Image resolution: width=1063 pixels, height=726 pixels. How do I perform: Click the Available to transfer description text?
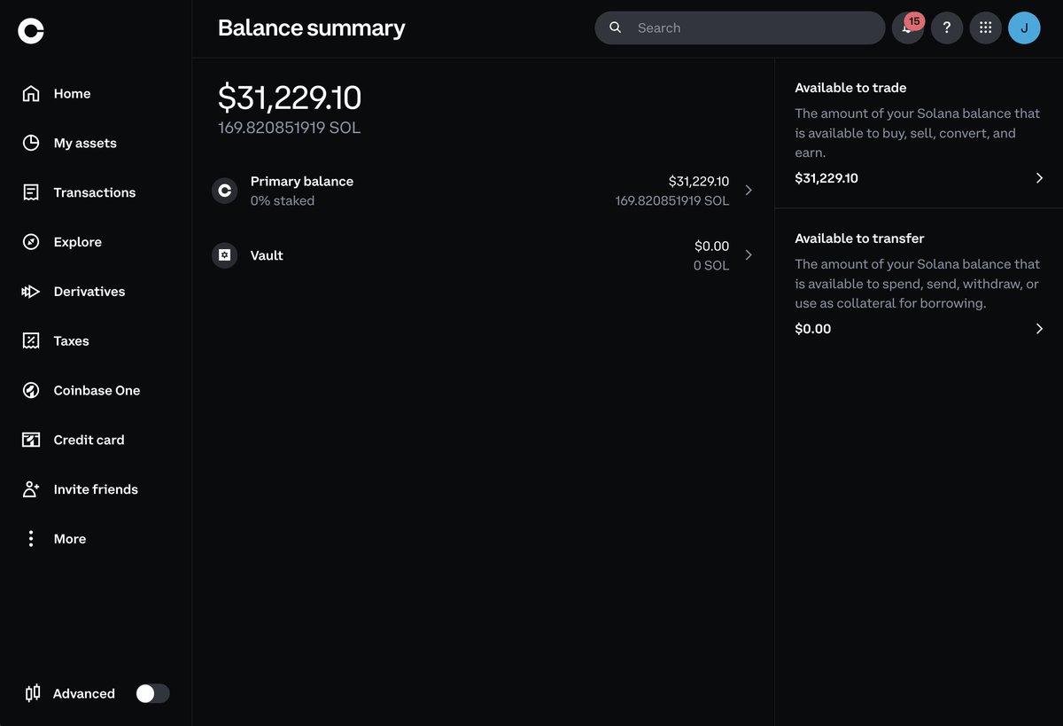pyautogui.click(x=917, y=284)
